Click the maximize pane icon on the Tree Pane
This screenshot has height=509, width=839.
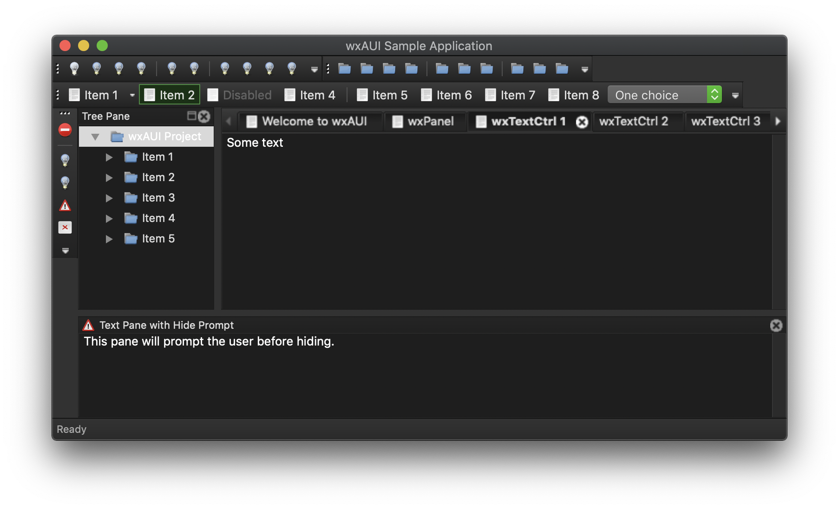[191, 117]
